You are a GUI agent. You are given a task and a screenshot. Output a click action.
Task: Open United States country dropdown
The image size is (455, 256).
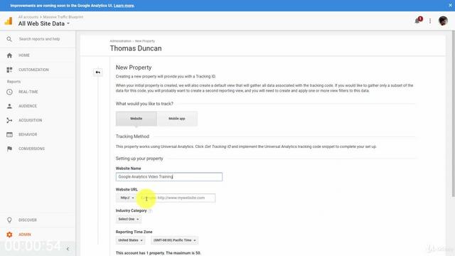[130, 240]
